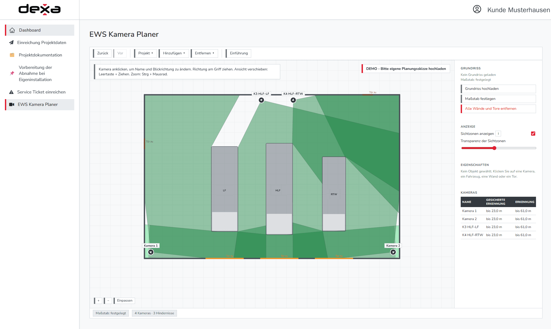Open Dashboard via the home icon
This screenshot has width=551, height=329.
point(12,30)
